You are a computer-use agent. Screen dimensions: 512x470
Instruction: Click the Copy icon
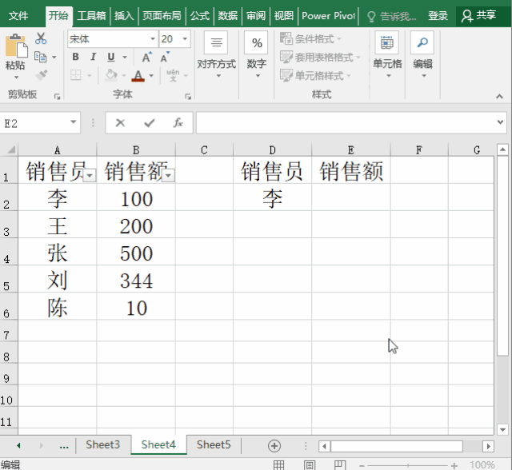(x=41, y=57)
